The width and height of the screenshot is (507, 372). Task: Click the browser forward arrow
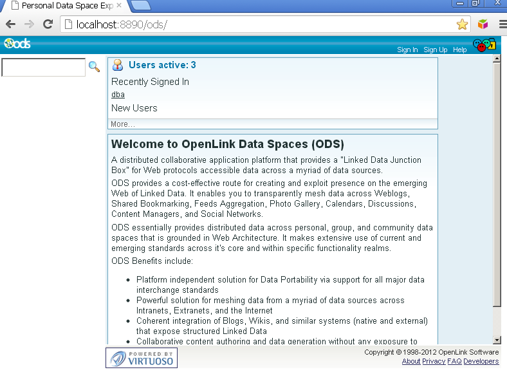[x=29, y=24]
